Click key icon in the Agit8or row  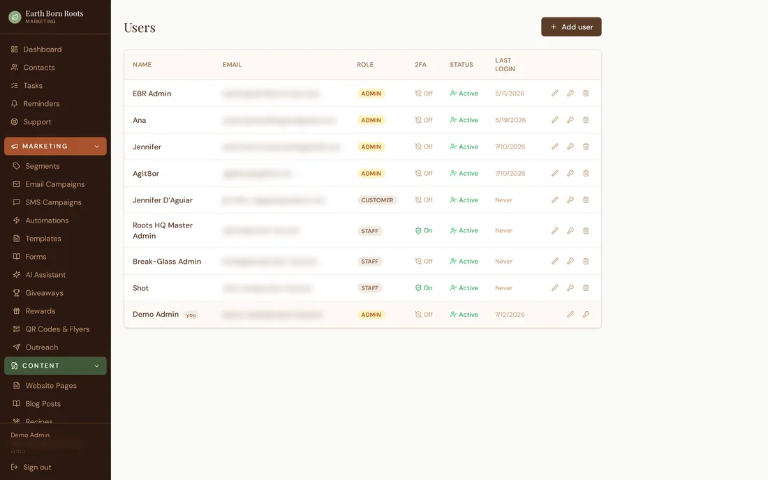pyautogui.click(x=570, y=173)
